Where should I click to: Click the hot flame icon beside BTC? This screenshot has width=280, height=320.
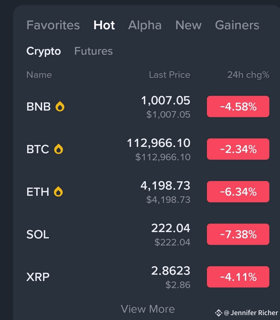point(59,149)
